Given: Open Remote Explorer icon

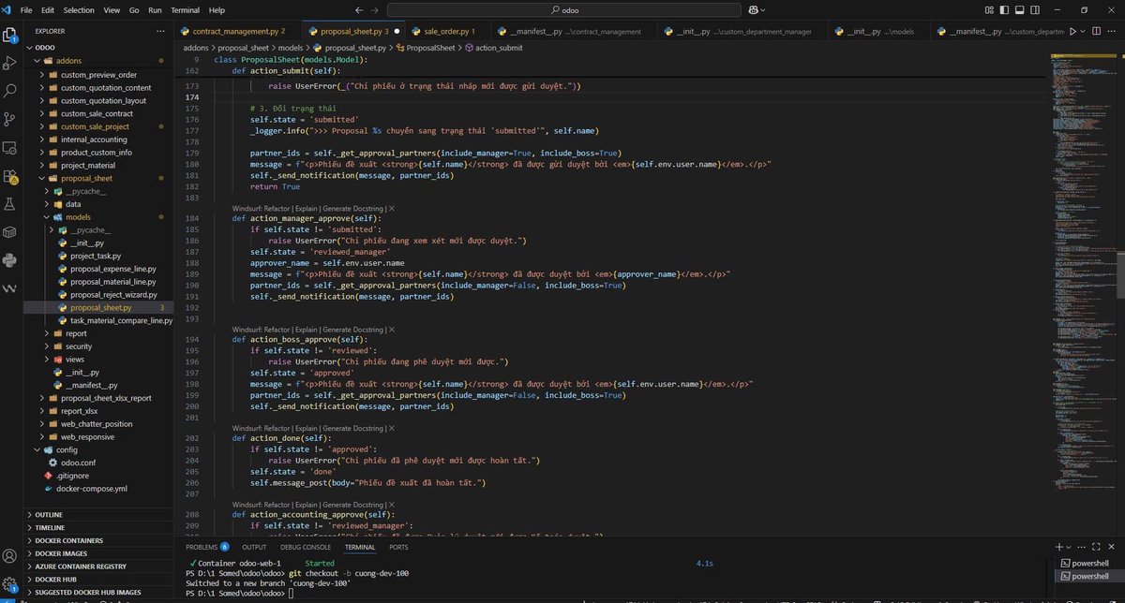Looking at the screenshot, I should click(11, 147).
